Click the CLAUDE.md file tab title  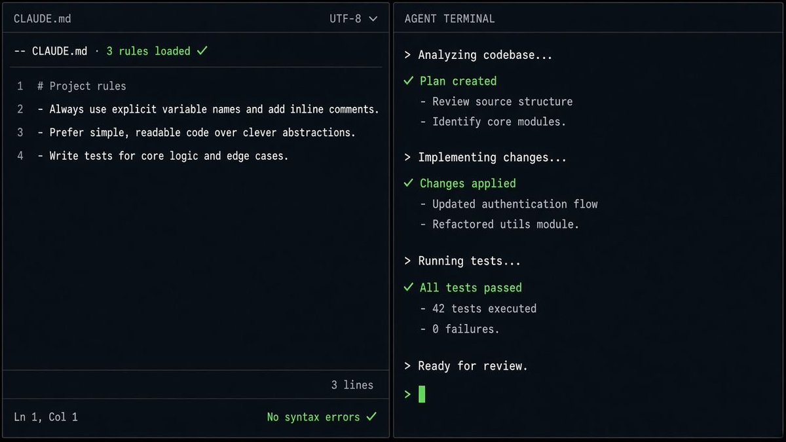tap(43, 19)
